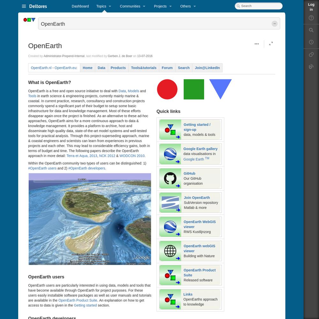Viewport: 319px width, 319px height.
Task: Click the RWS Kustlijnzorg viewer globe icon
Action: tap(170, 227)
